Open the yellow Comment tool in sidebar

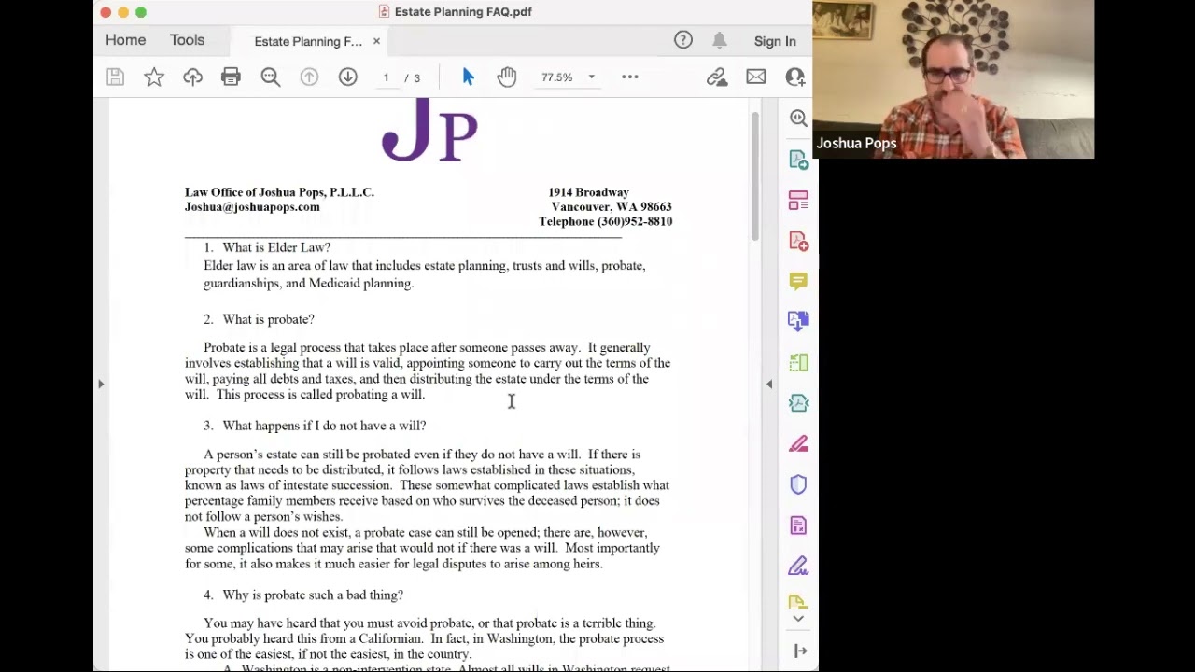click(798, 281)
